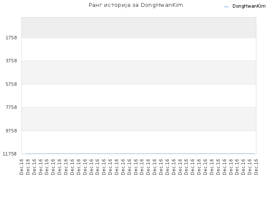
Task: Click the chart title Ранг историја за DongHwanKim
Action: point(136,5)
